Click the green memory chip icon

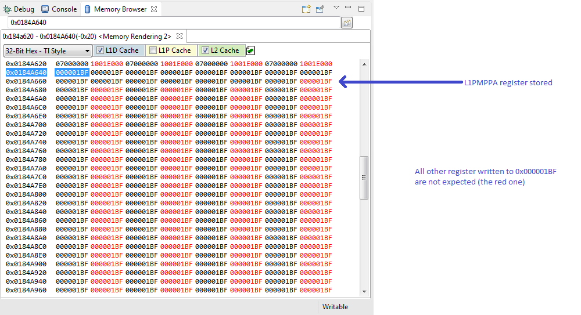pyautogui.click(x=250, y=50)
